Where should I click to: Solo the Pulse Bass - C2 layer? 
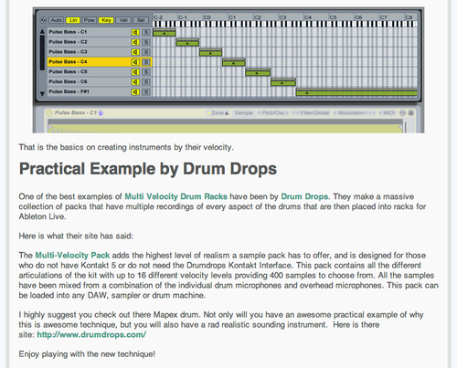point(146,42)
